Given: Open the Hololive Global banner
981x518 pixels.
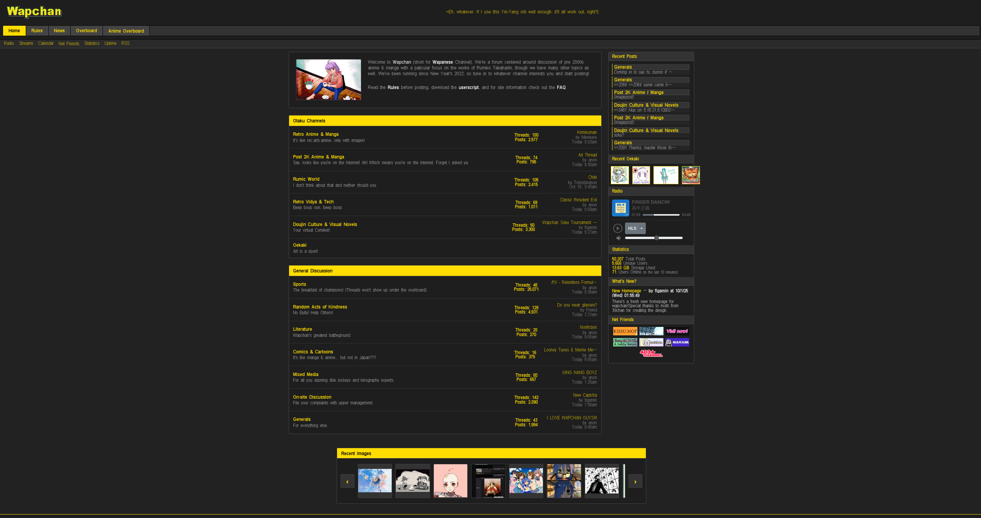Looking at the screenshot, I should coord(677,342).
